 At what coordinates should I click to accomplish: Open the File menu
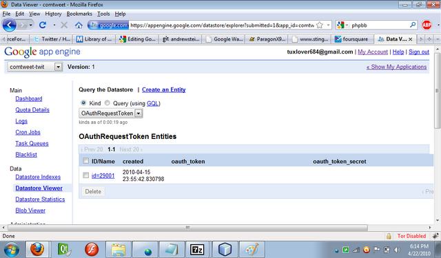click(x=6, y=14)
